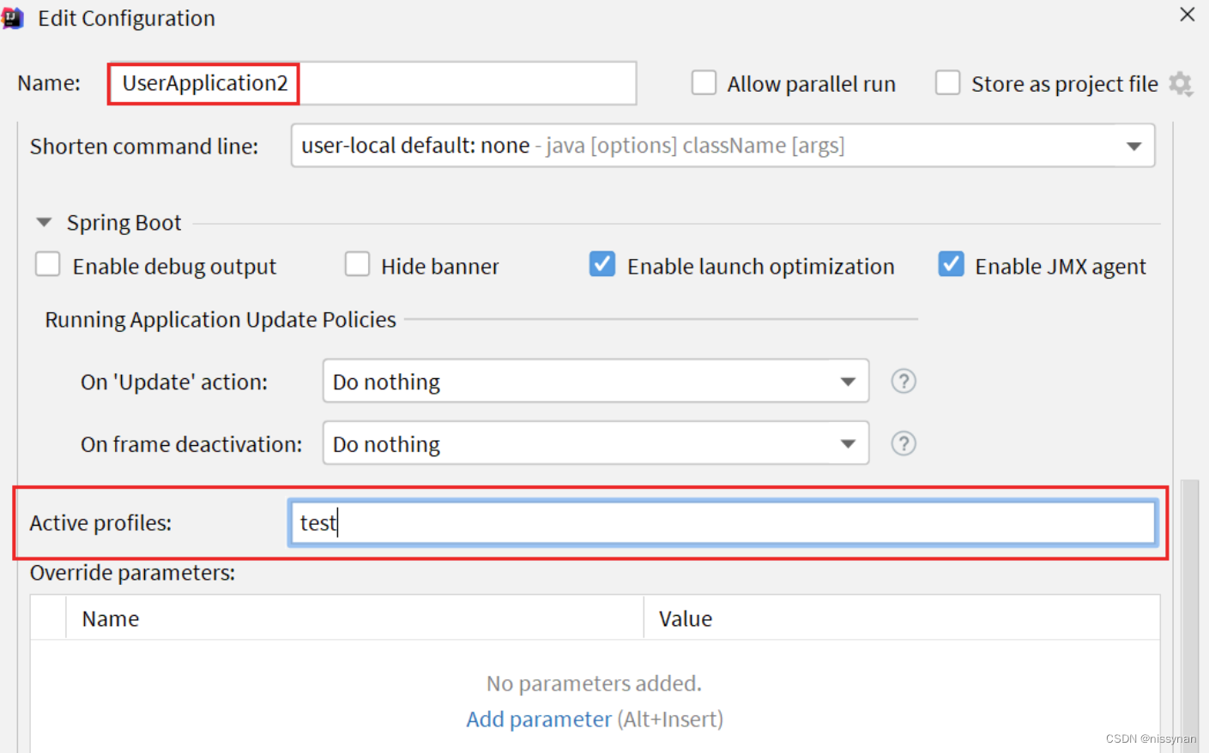
Task: Click the Add parameter link
Action: [539, 719]
